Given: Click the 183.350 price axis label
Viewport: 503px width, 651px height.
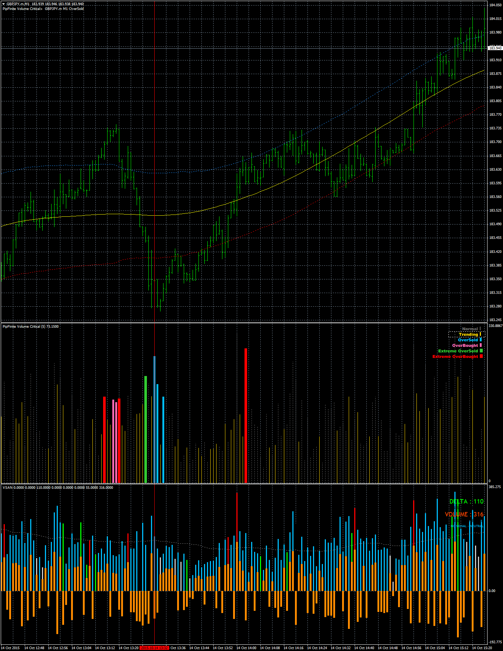Looking at the screenshot, I should pyautogui.click(x=495, y=279).
